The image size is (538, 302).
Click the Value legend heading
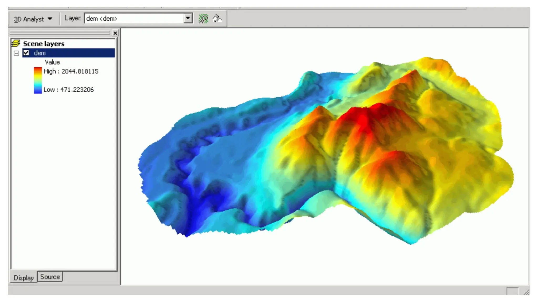tap(52, 62)
